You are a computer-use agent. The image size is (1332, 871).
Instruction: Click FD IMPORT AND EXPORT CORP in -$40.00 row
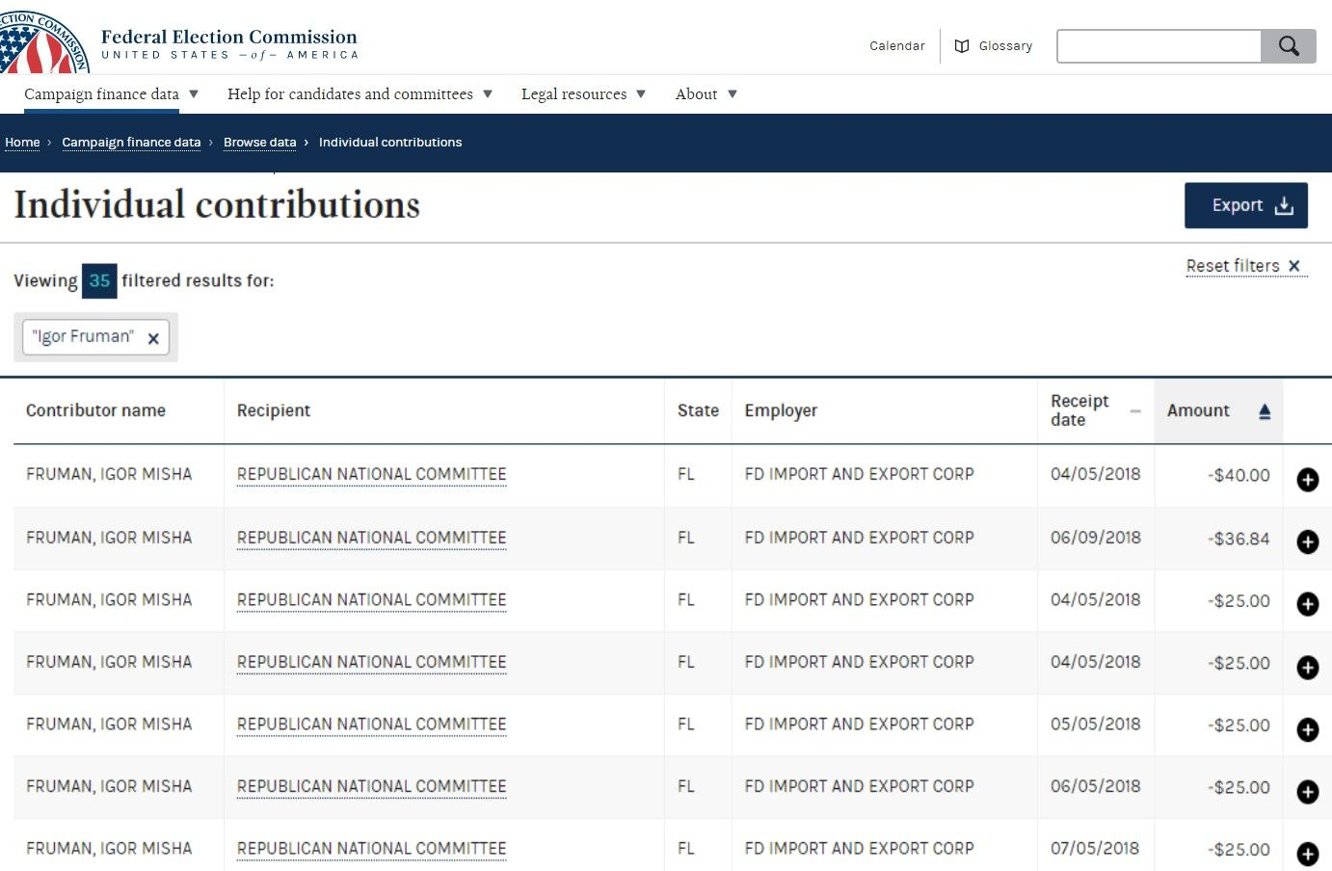860,474
